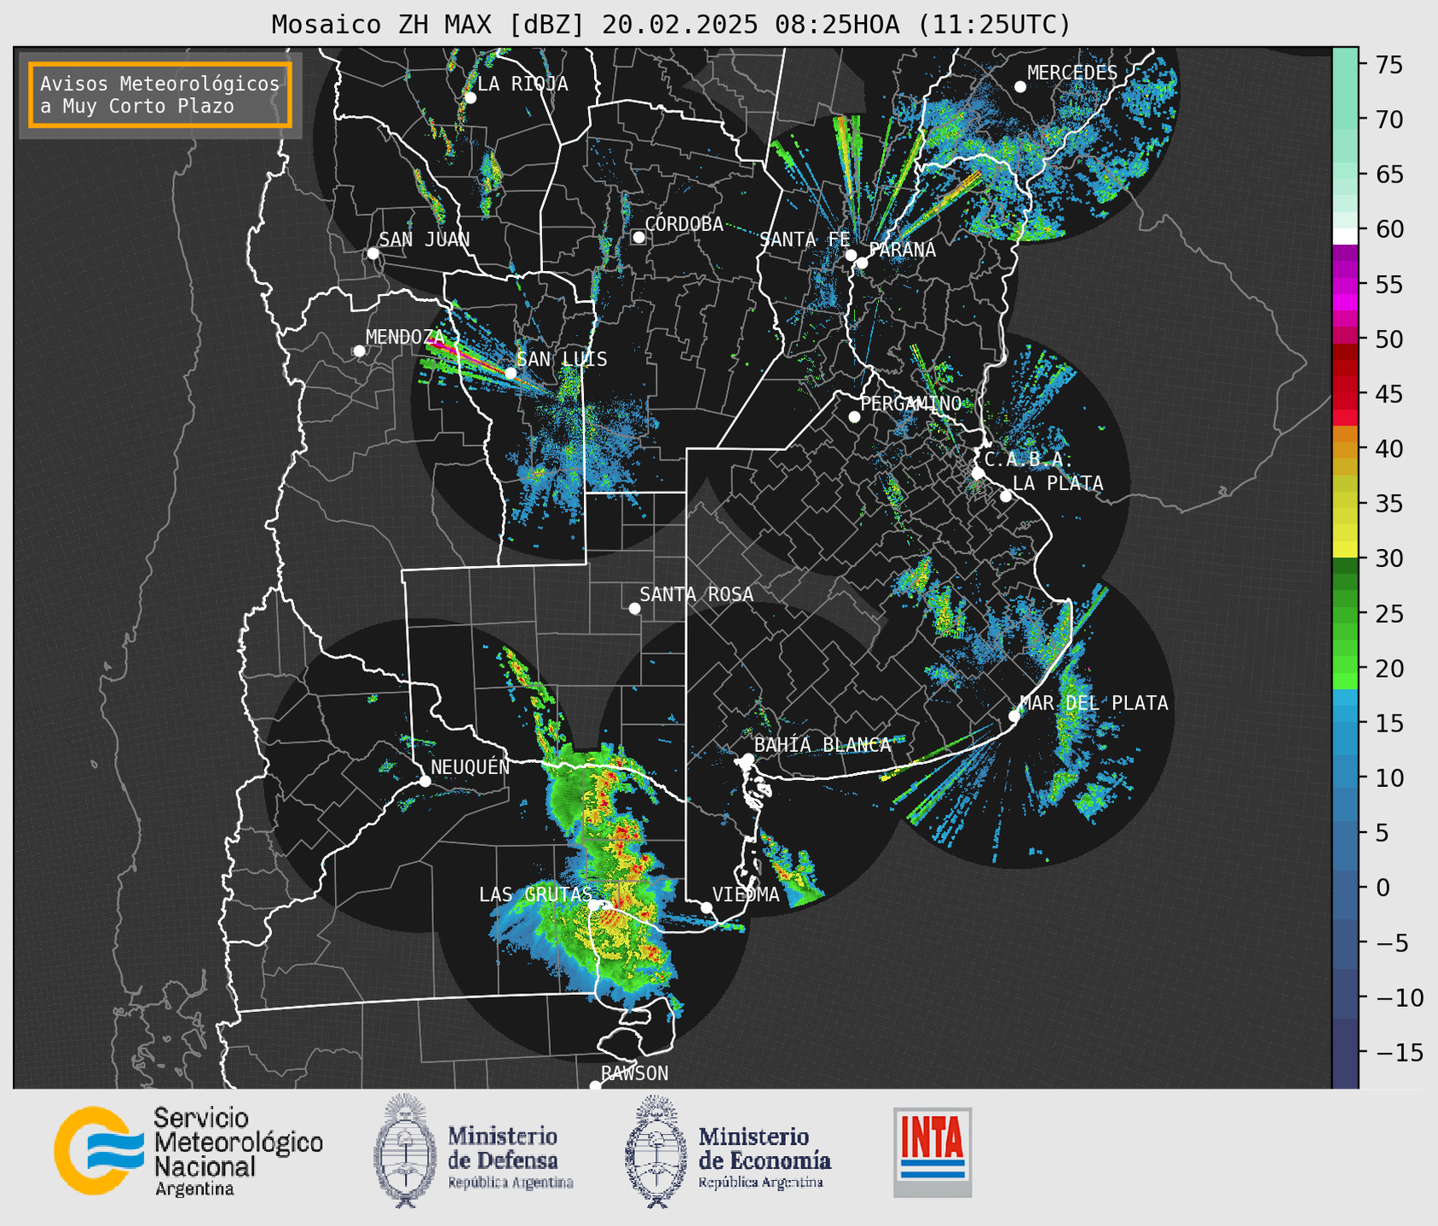
Task: Click the Ministerio de Defensa text
Action: 511,1158
